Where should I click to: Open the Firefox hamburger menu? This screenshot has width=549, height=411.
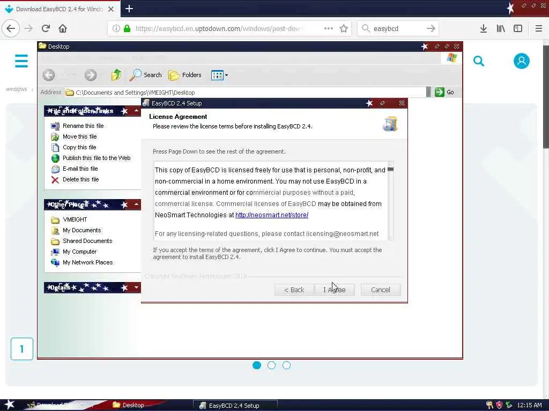(538, 28)
